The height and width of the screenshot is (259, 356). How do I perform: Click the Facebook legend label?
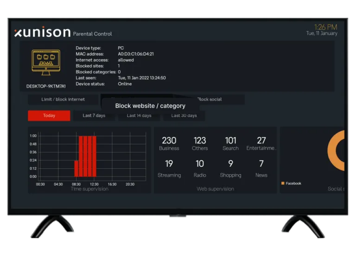click(x=293, y=183)
